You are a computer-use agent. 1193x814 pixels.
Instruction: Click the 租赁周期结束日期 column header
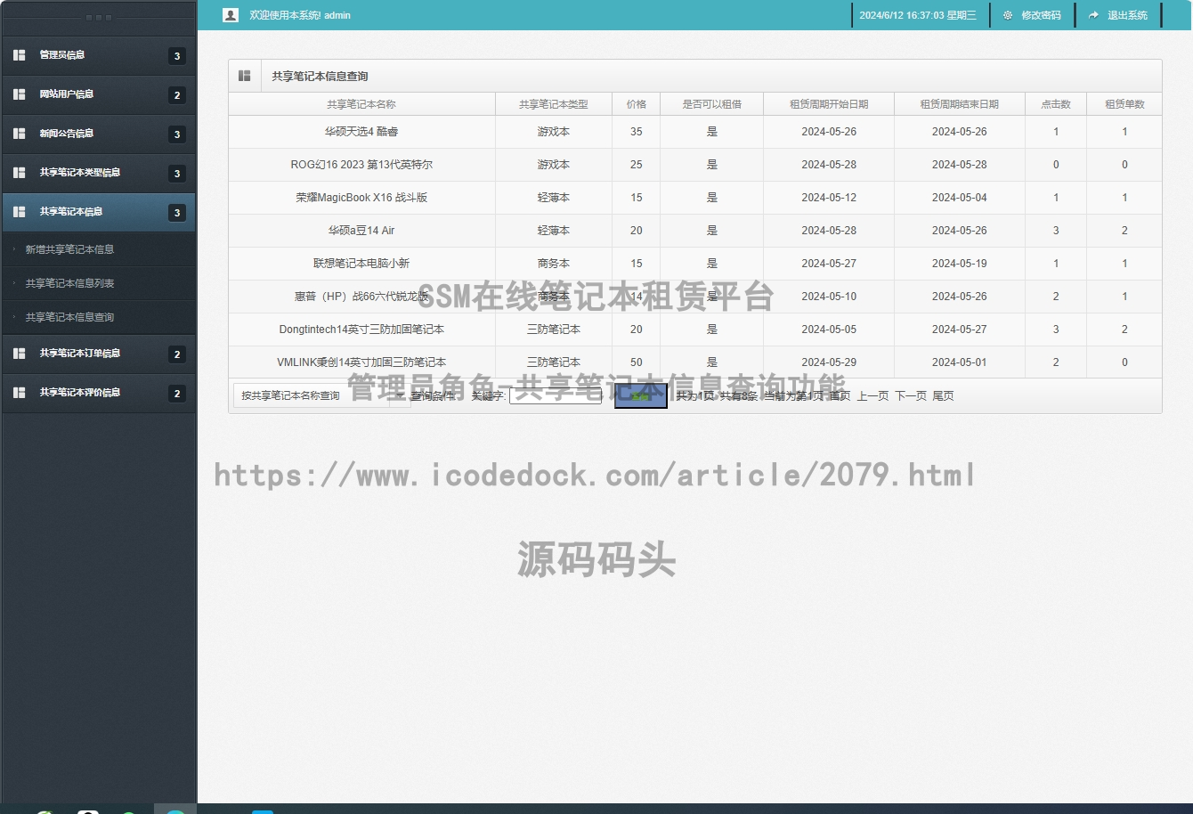960,104
